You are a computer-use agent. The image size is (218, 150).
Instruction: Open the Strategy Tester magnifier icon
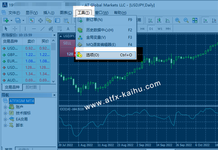[x=66, y=20]
